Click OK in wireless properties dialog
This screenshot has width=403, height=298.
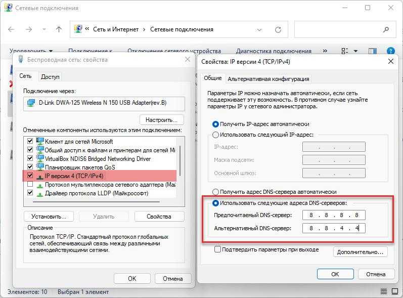pos(132,278)
